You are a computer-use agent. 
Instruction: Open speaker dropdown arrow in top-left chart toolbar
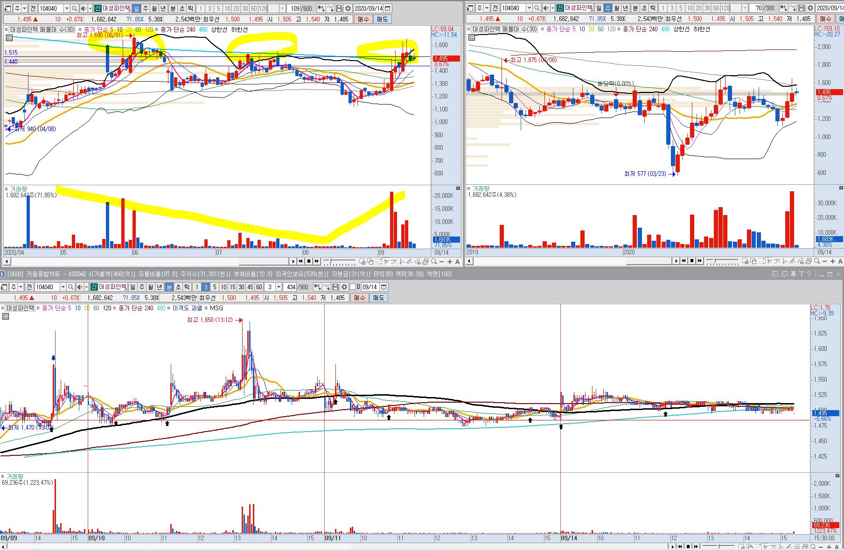(x=90, y=8)
